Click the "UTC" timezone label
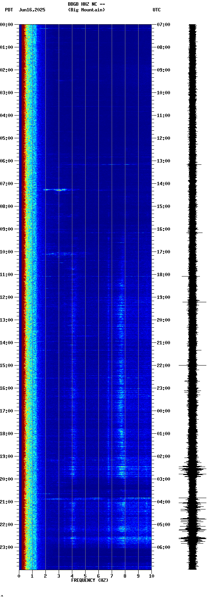The width and height of the screenshot is (209, 600). [157, 10]
